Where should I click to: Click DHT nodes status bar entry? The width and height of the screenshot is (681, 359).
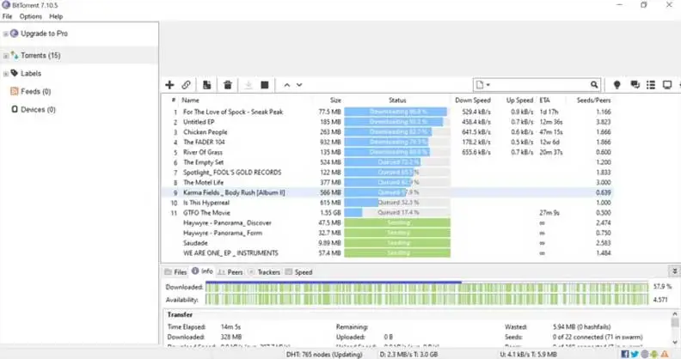tap(324, 354)
